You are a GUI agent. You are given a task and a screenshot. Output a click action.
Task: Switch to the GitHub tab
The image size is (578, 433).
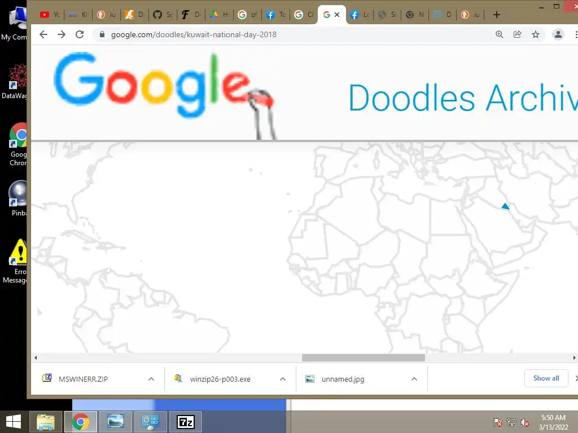(x=163, y=15)
